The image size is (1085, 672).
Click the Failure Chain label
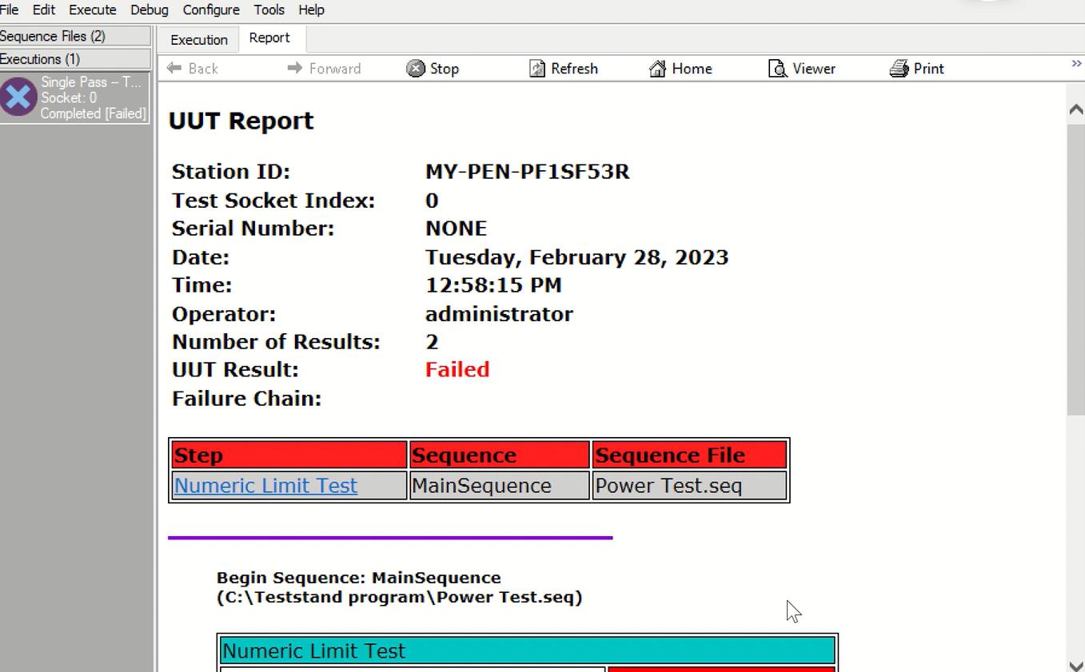pyautogui.click(x=246, y=399)
